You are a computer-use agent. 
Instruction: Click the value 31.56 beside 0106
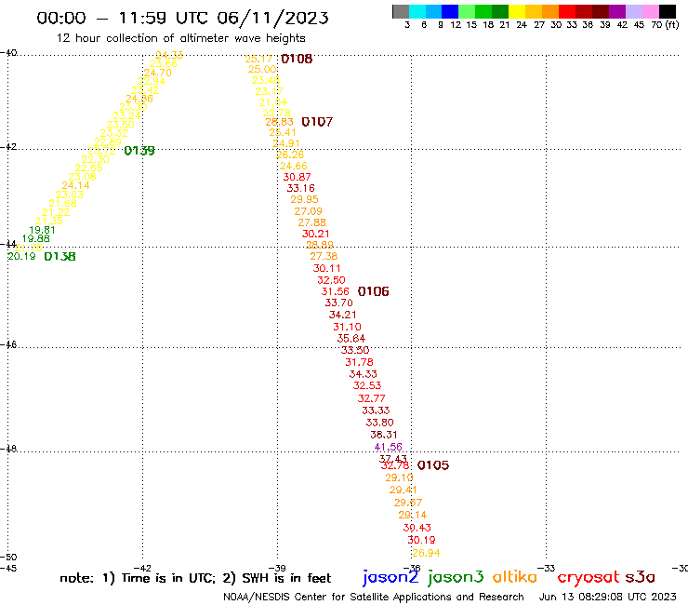click(336, 291)
